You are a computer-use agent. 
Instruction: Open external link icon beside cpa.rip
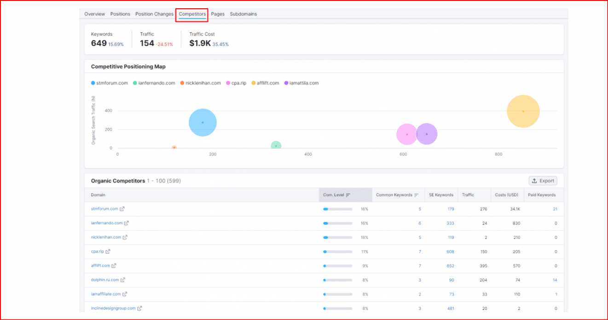[108, 251]
